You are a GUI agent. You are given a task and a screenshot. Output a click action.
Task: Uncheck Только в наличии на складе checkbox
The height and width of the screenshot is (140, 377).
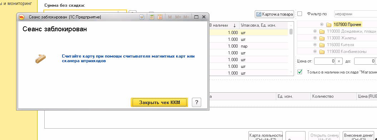point(299,72)
